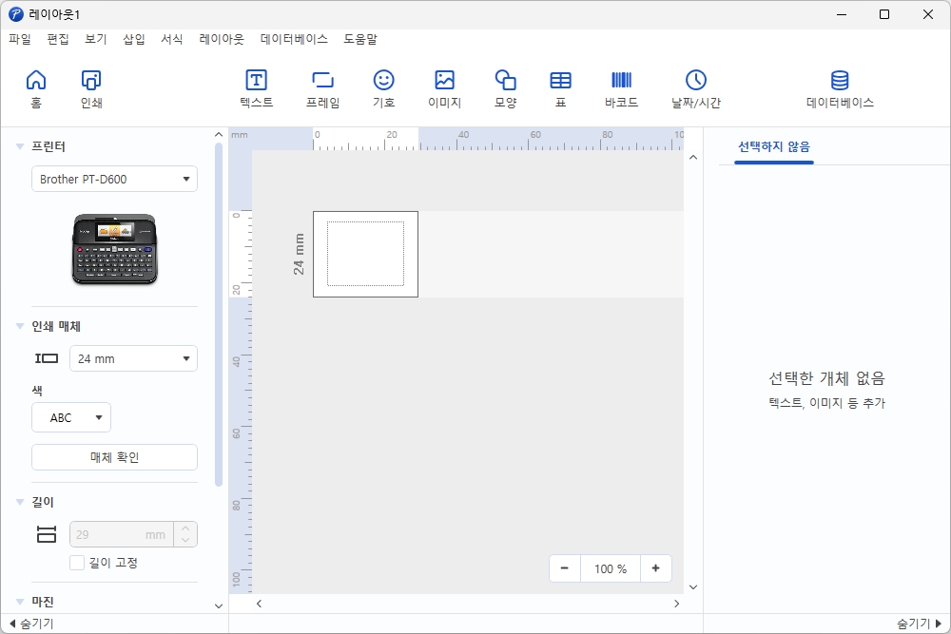
Task: Insert a 텍스트 (Text) object
Action: coord(257,88)
